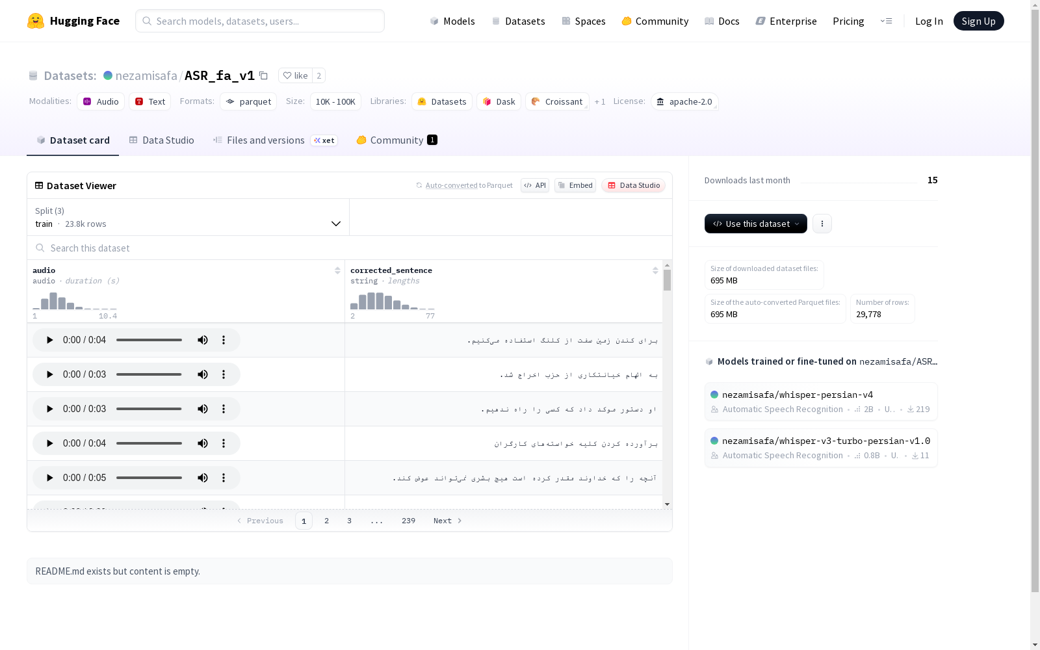Click Log In
This screenshot has height=650, width=1040.
point(929,21)
